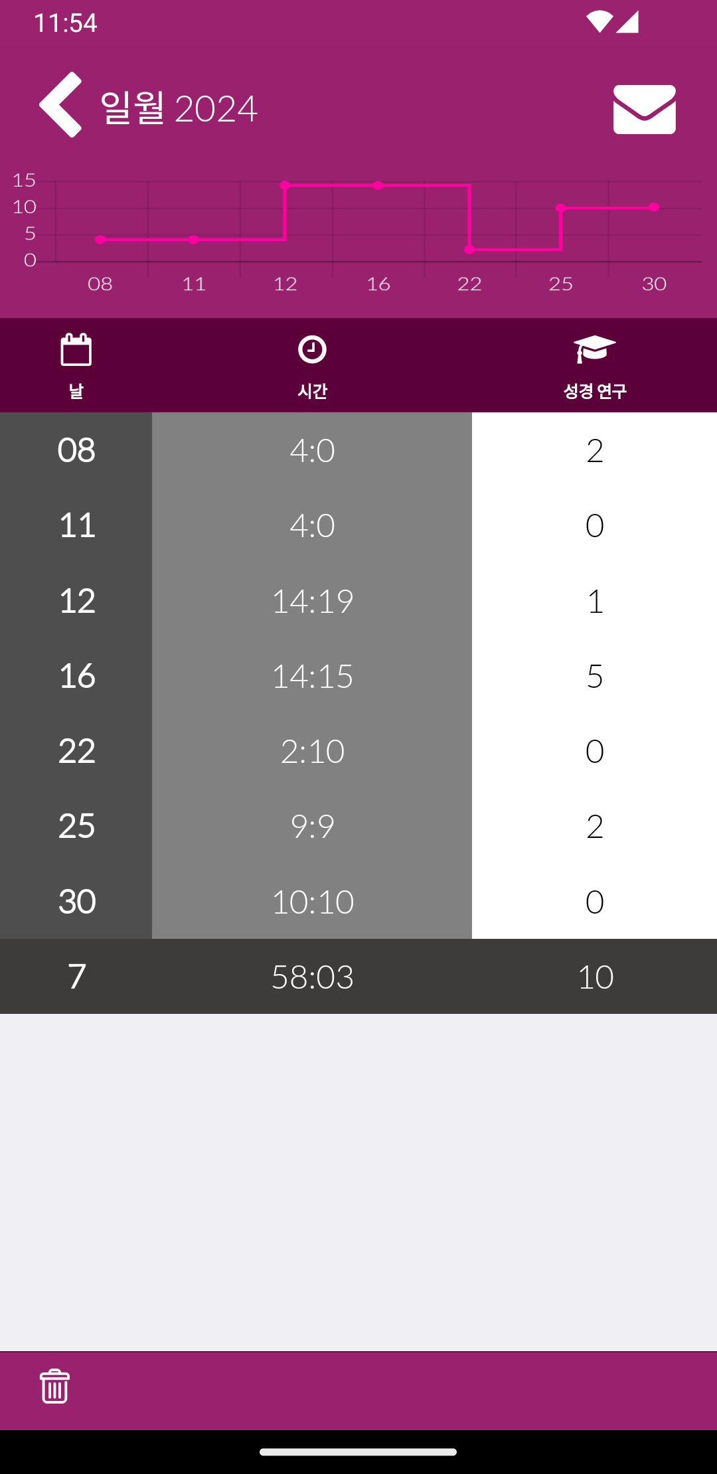Tap the chart axis label 30
Screen dimensions: 717x1474
(x=654, y=284)
